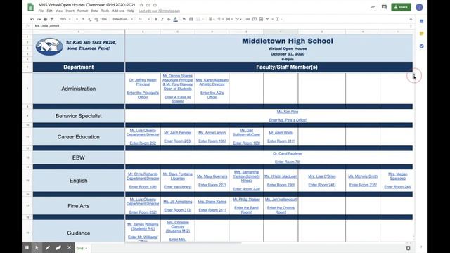
Task: Click the Move to folder icon
Action: click(x=148, y=5)
